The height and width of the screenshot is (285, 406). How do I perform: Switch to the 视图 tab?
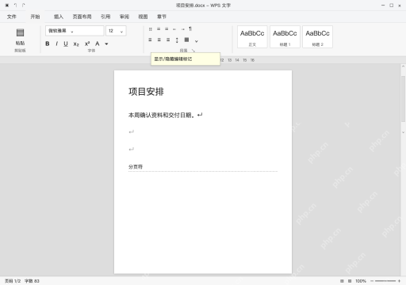point(143,17)
